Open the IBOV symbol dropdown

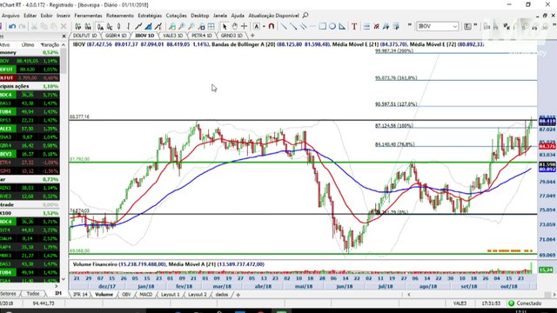tap(454, 26)
